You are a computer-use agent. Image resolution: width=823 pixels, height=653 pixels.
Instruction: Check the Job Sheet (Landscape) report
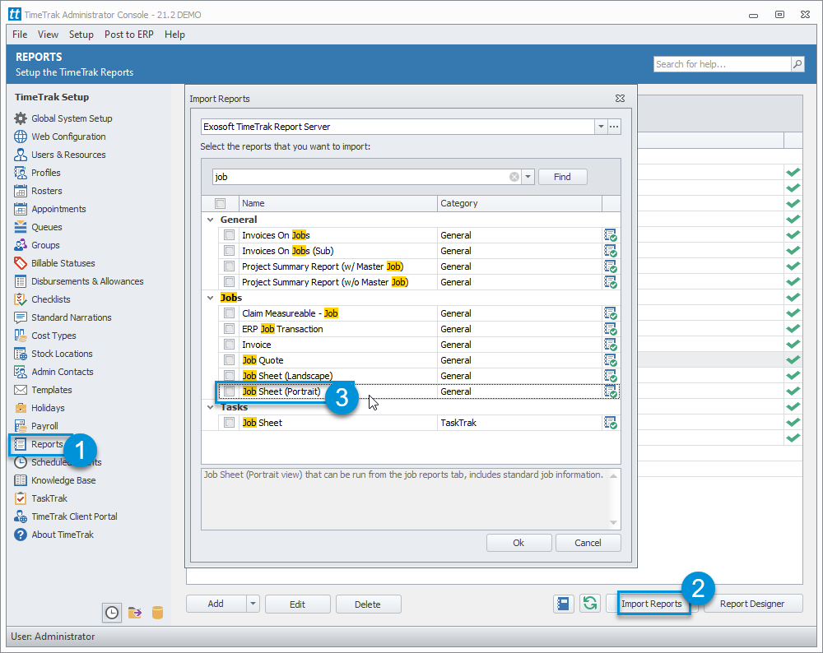tap(230, 376)
